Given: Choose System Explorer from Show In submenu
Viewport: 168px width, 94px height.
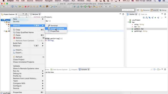Looking at the screenshot, I should coord(56,28).
